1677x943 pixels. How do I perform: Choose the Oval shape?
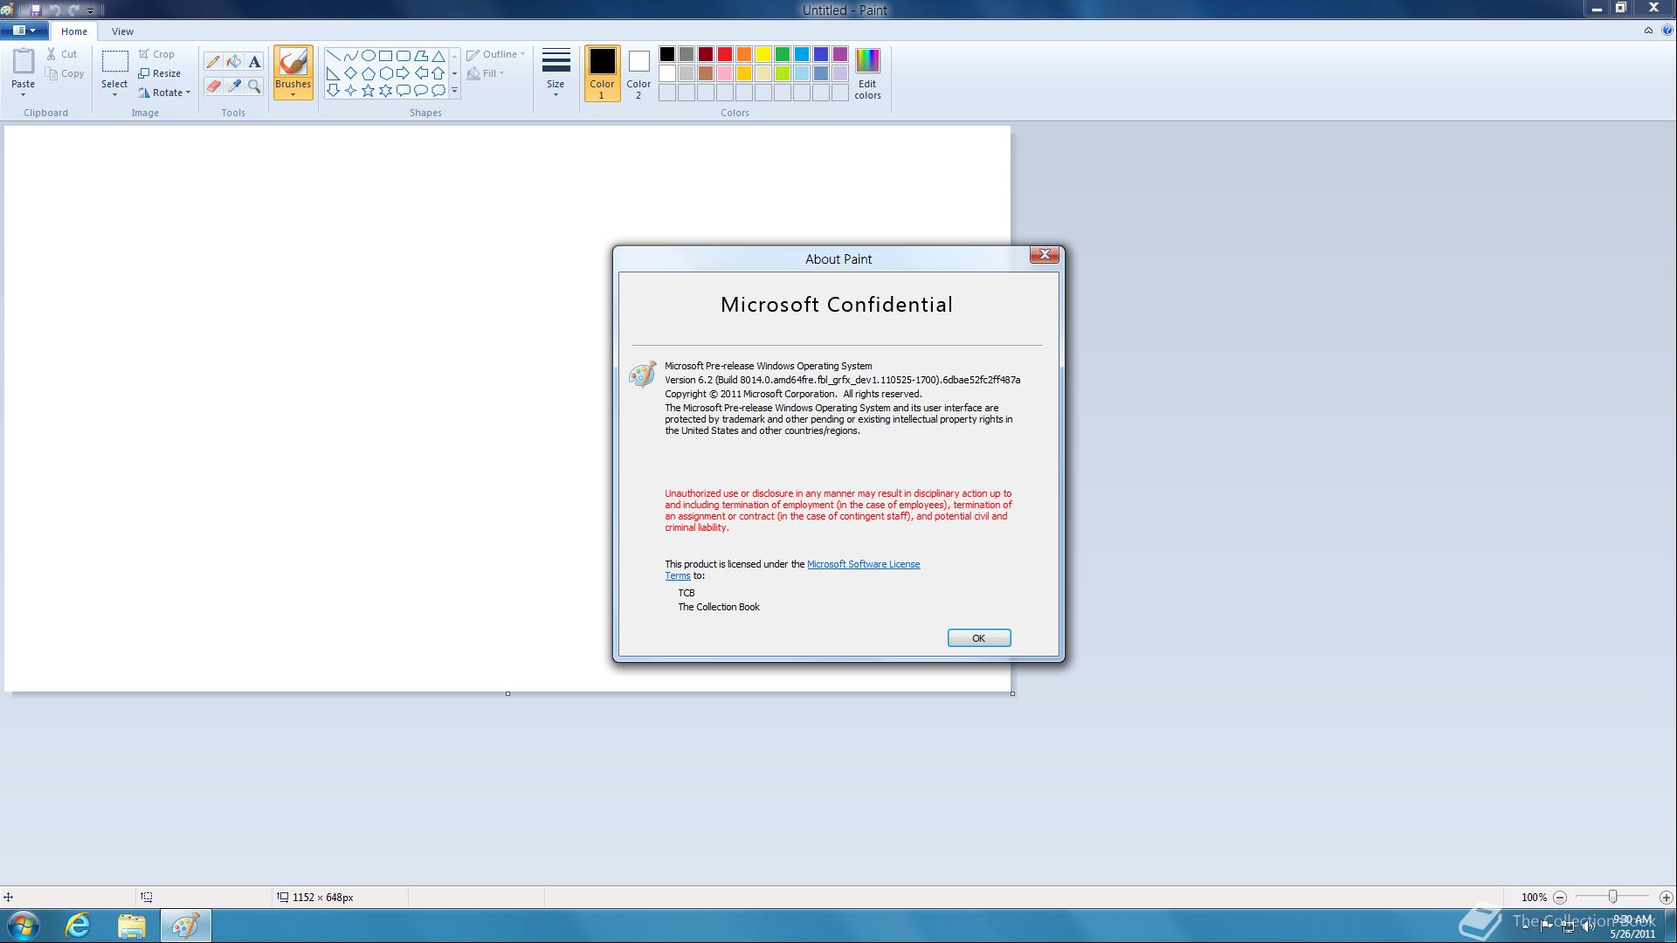tap(368, 56)
